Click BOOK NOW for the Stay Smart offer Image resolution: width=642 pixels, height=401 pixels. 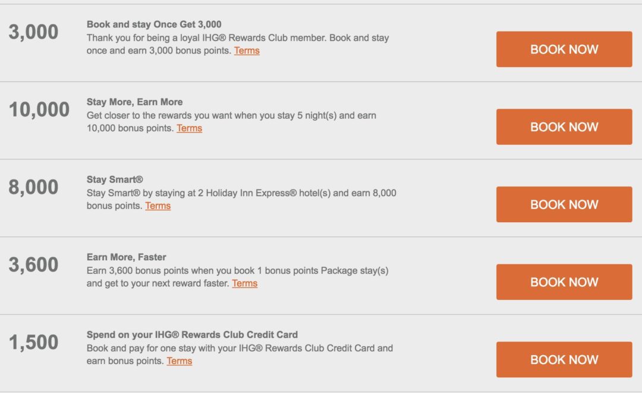coord(564,204)
